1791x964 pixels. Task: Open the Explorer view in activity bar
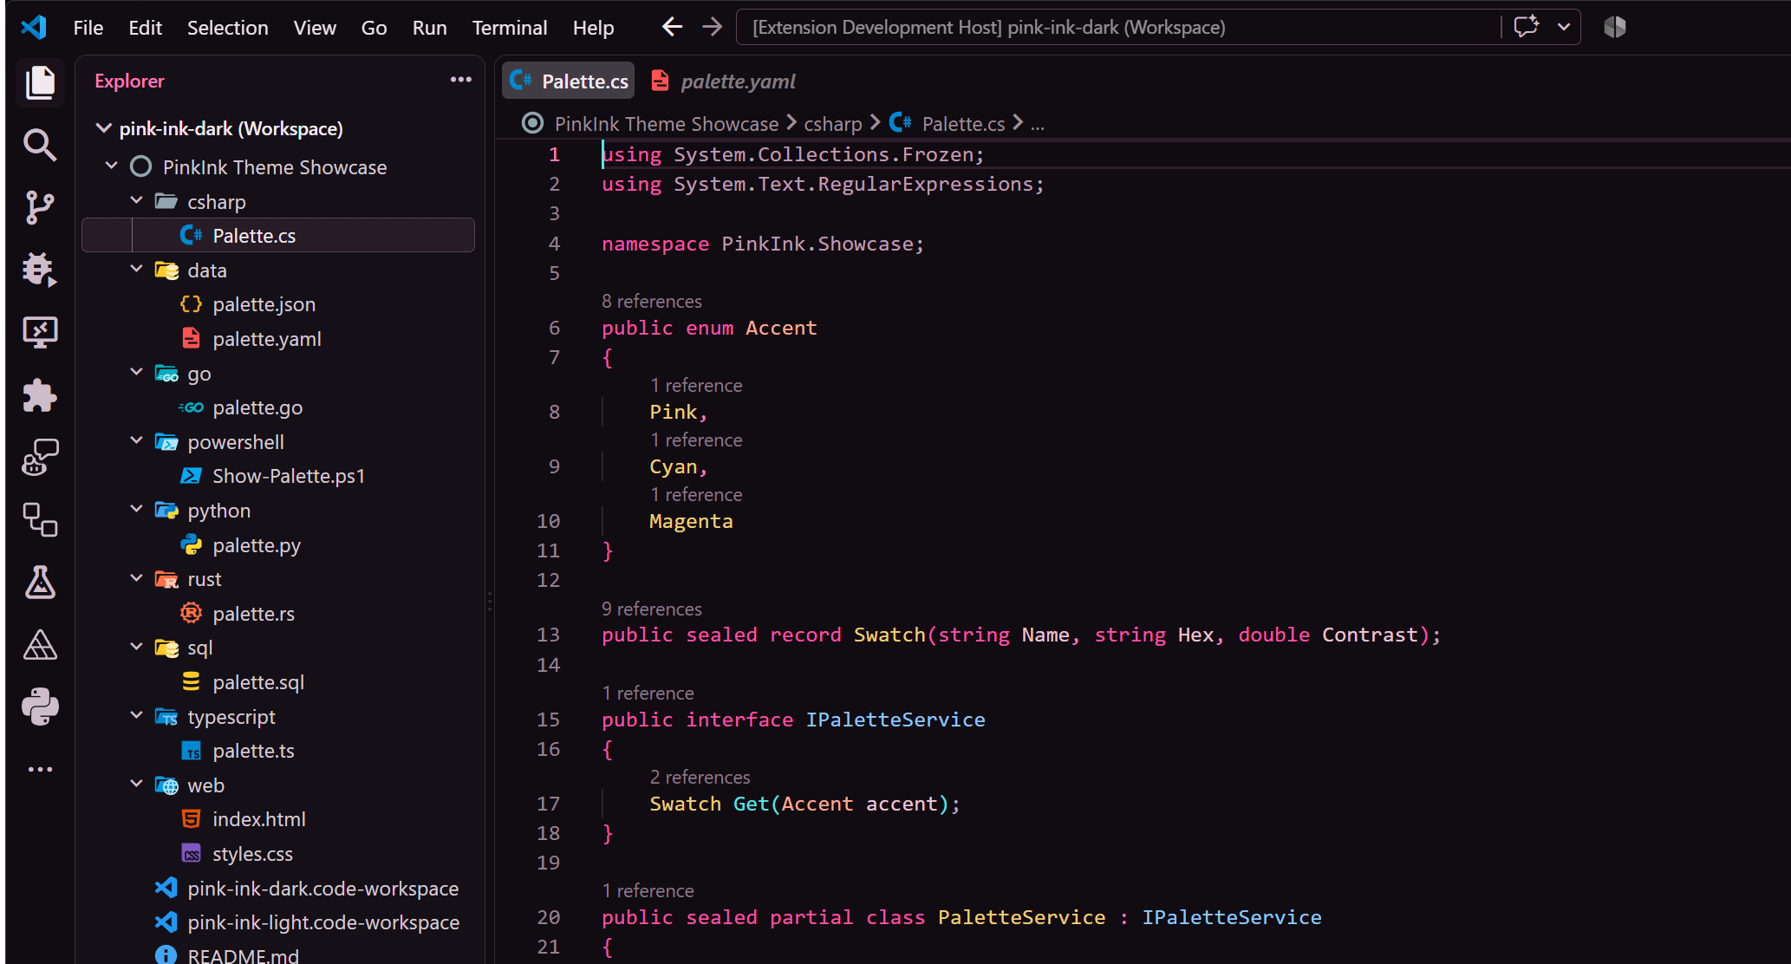(40, 83)
